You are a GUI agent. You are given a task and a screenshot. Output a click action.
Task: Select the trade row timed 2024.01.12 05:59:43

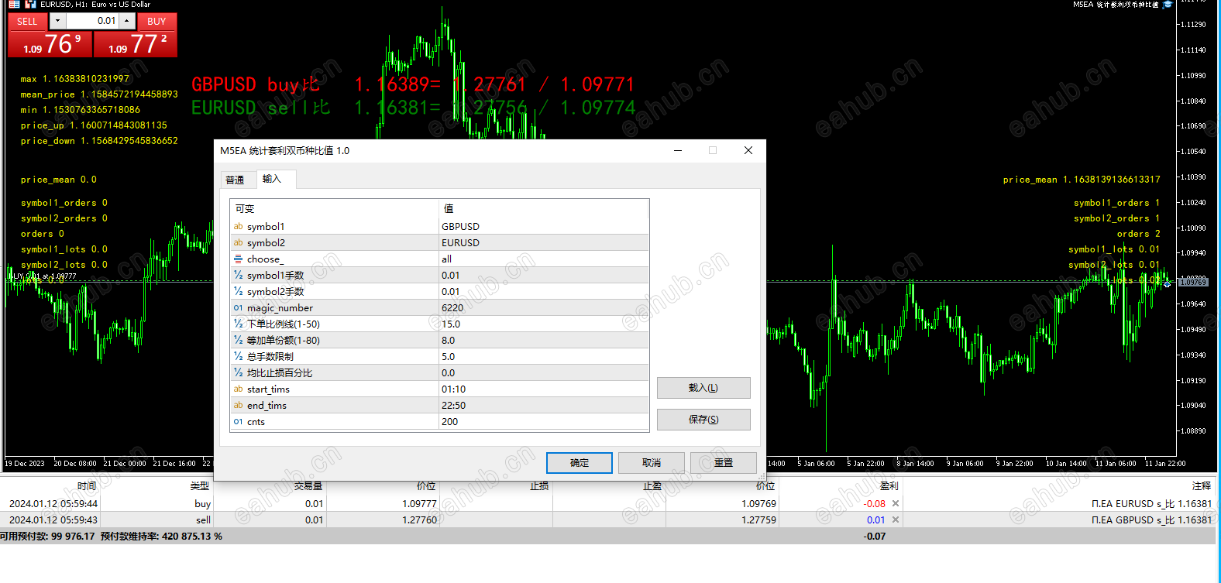click(x=607, y=520)
